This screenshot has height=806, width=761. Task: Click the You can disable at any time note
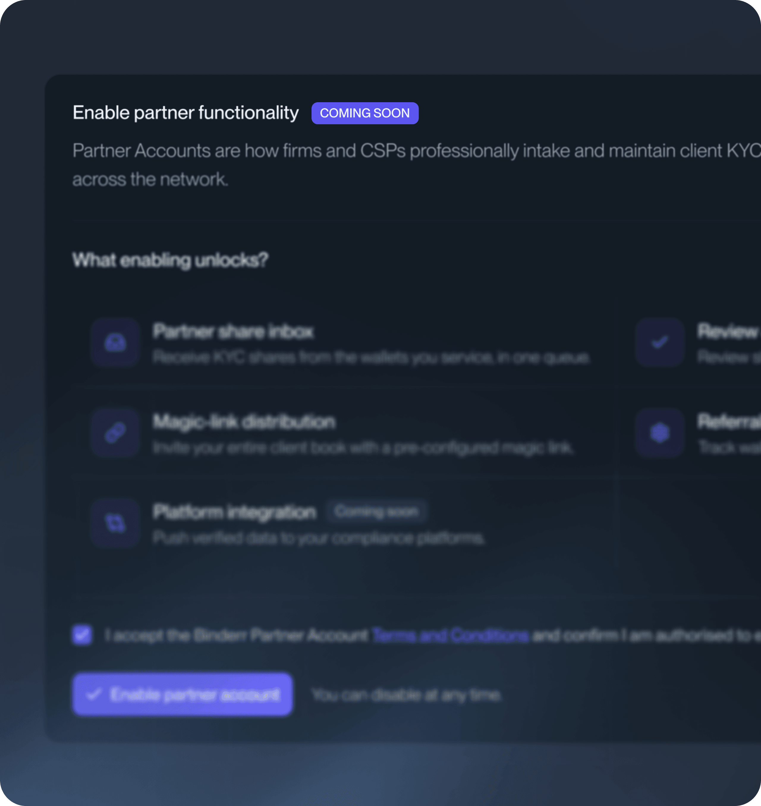point(406,695)
